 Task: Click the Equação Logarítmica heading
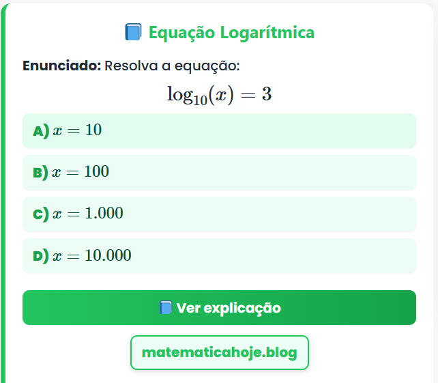(231, 32)
